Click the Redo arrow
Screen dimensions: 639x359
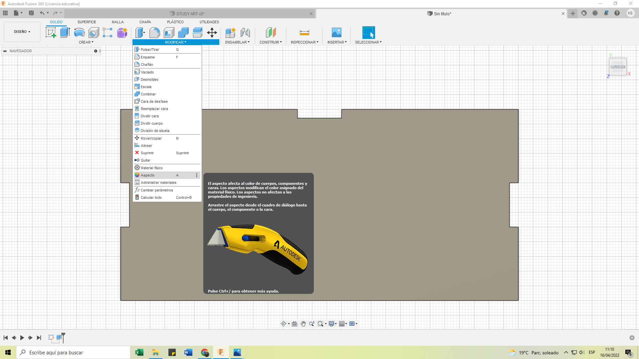[55, 13]
